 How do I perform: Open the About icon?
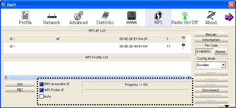(211, 15)
